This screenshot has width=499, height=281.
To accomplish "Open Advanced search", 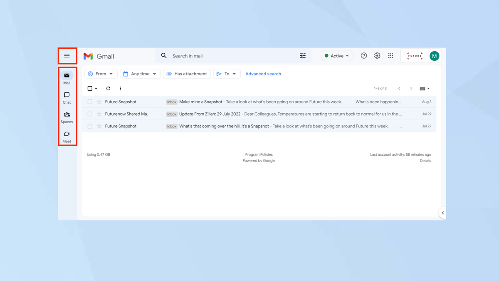I will tap(263, 74).
